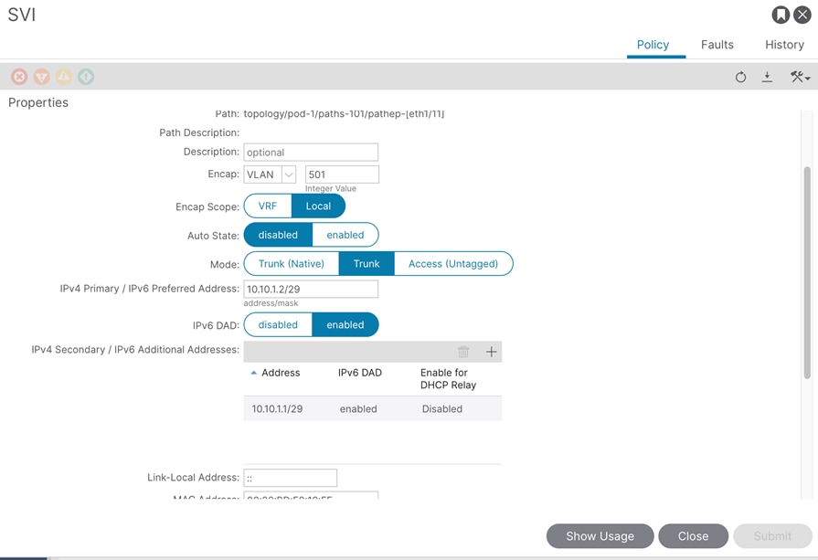Download the SVI configuration
This screenshot has height=560, width=818.
point(768,78)
